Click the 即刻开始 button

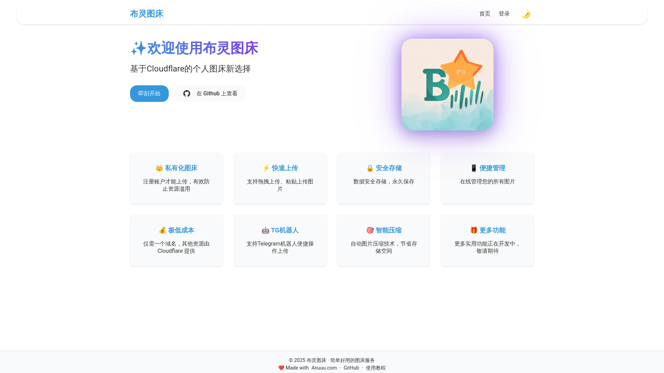[x=149, y=94]
